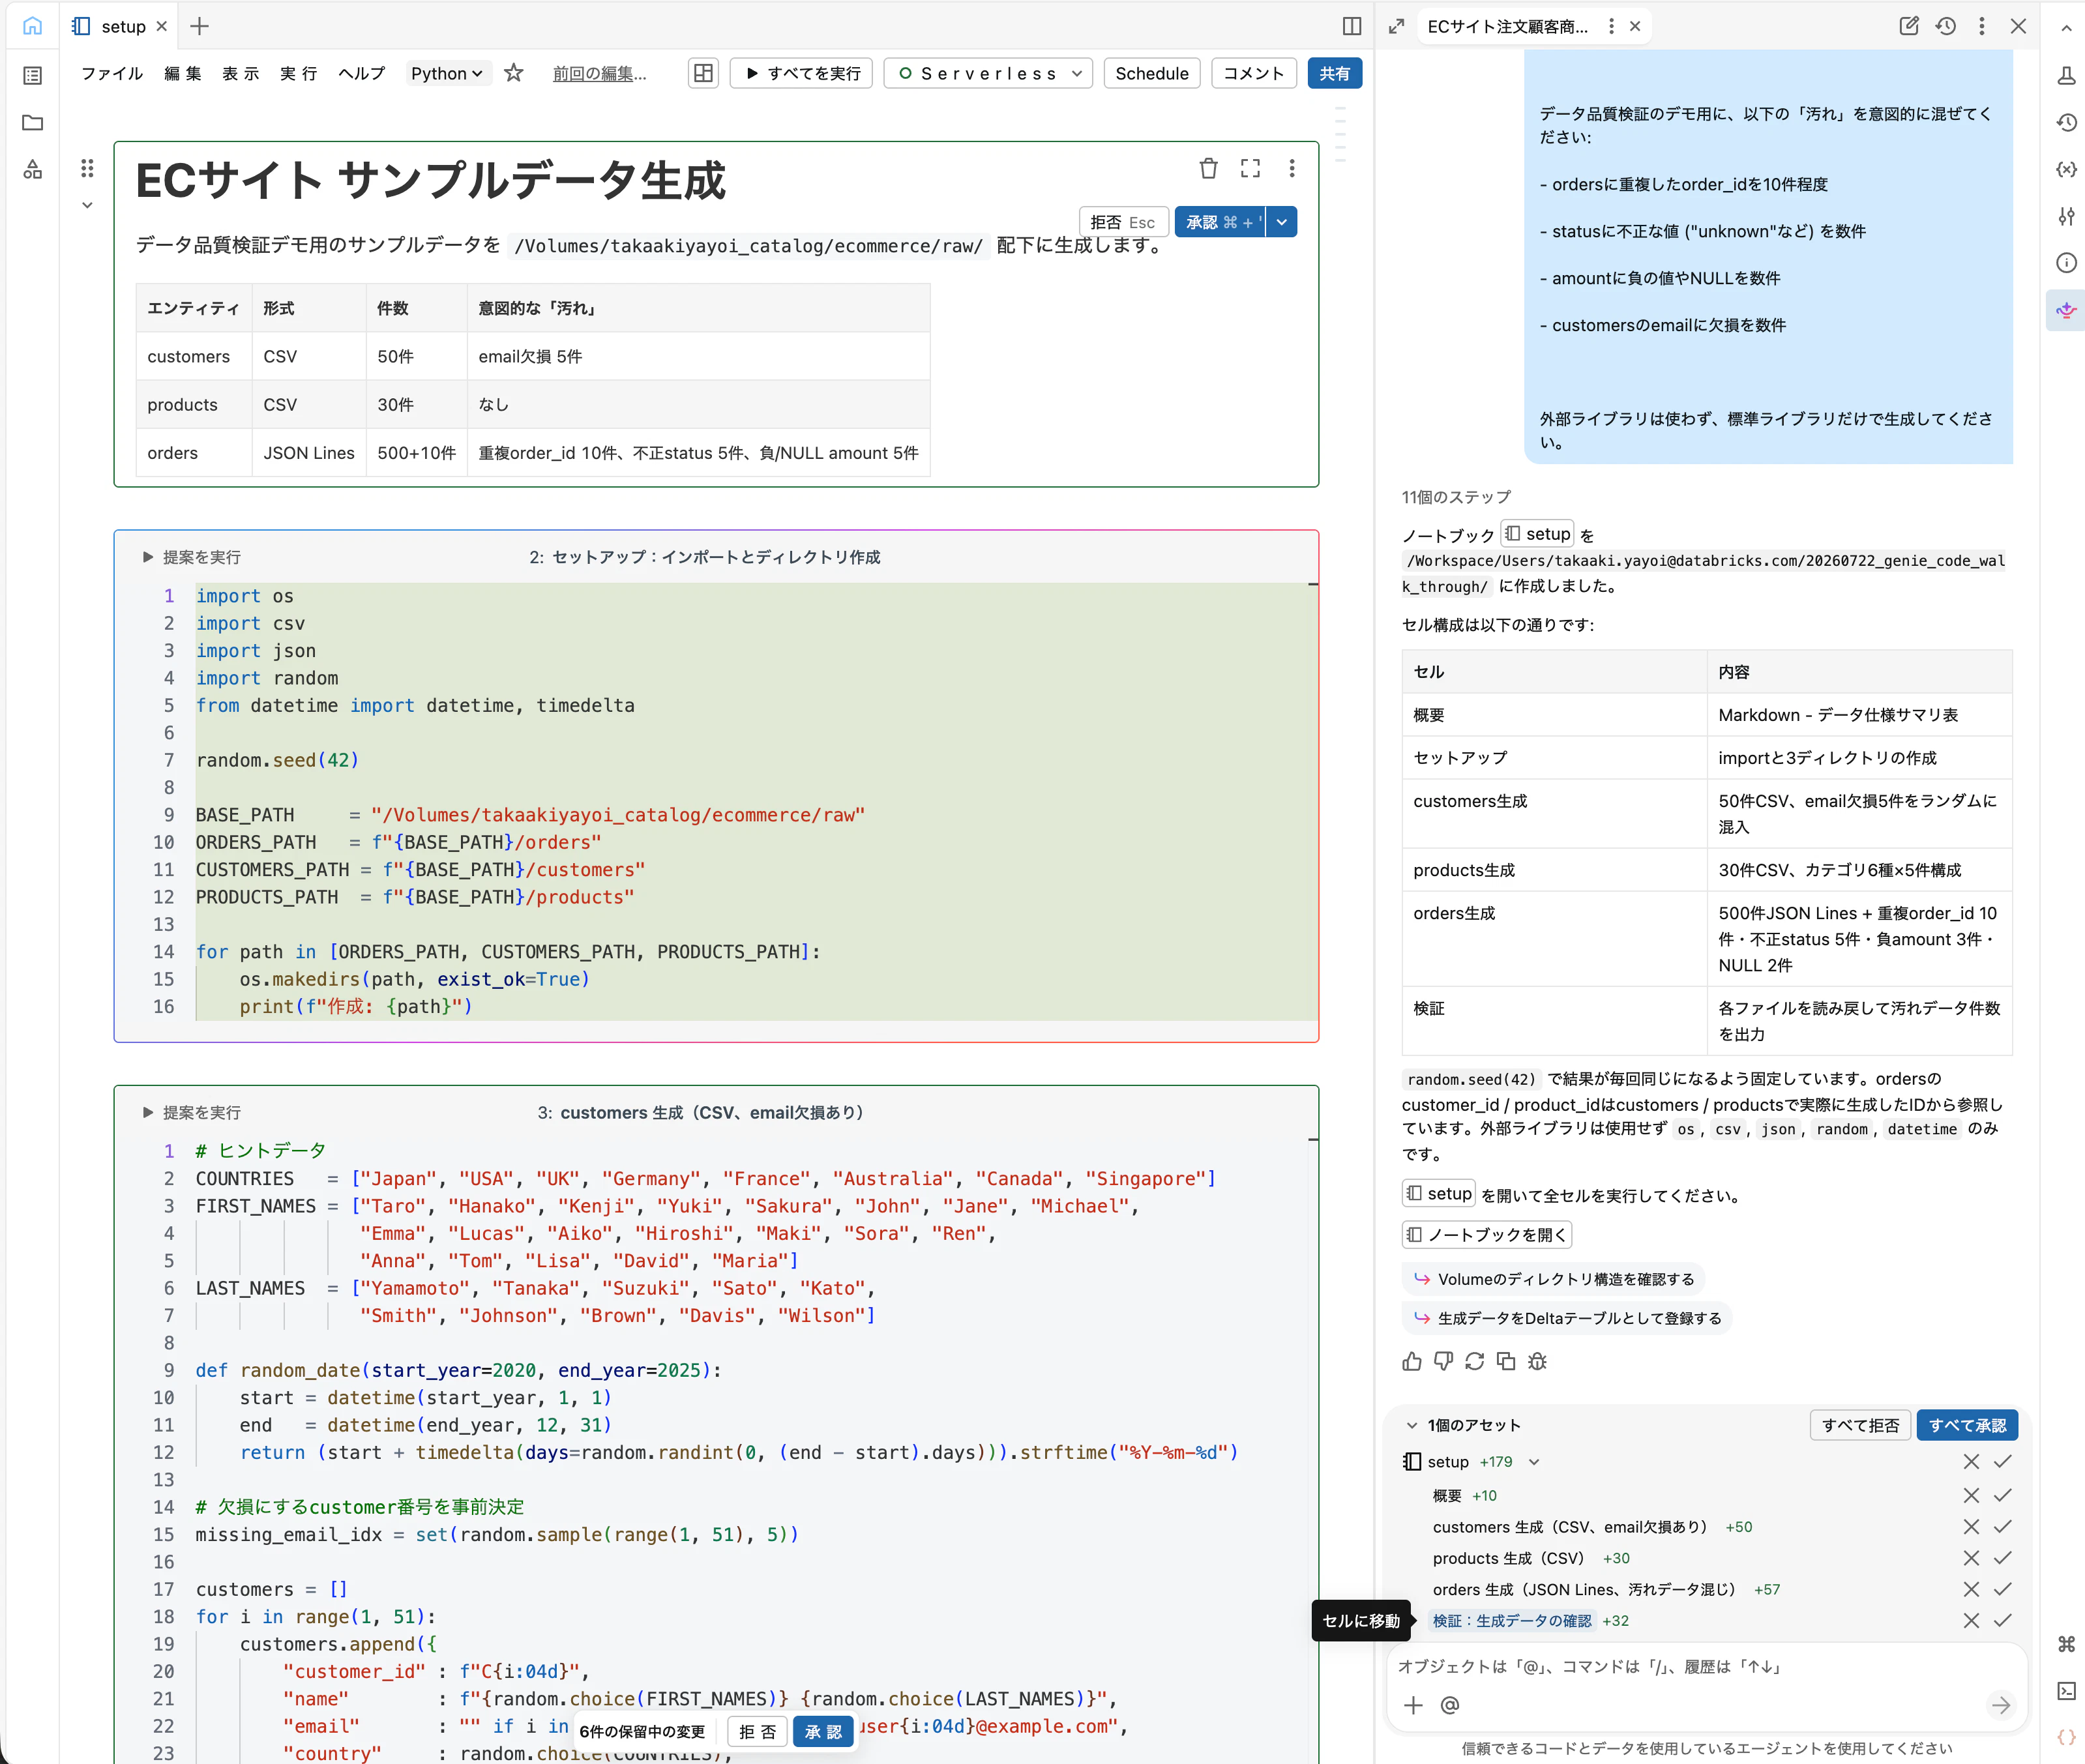This screenshot has height=1764, width=2085.
Task: Collapse the 1個のアセット section
Action: pyautogui.click(x=1412, y=1425)
